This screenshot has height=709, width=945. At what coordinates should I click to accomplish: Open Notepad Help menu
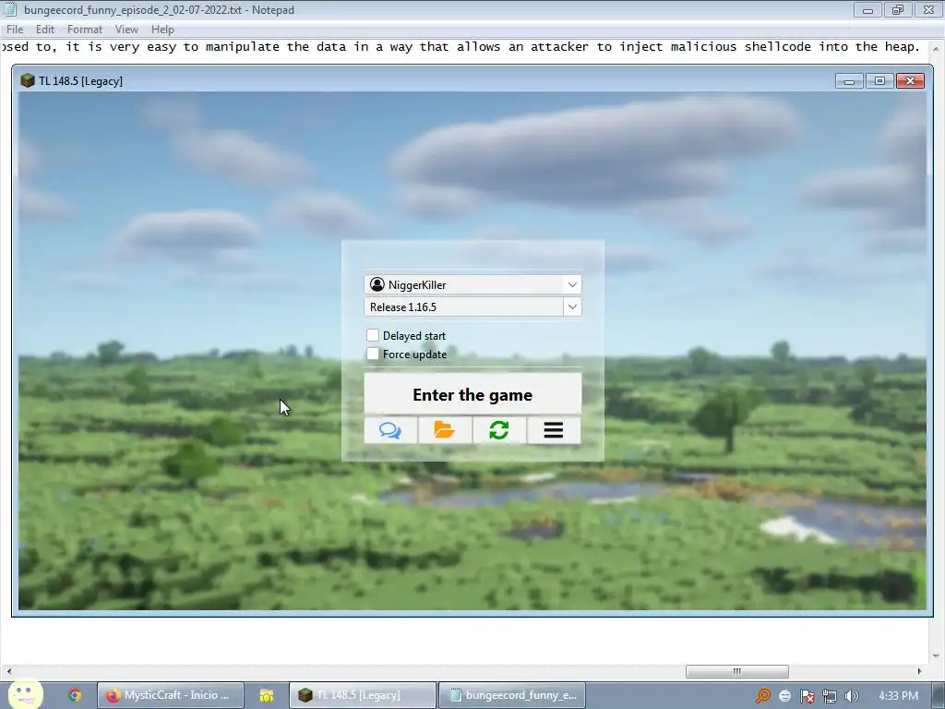click(x=162, y=30)
